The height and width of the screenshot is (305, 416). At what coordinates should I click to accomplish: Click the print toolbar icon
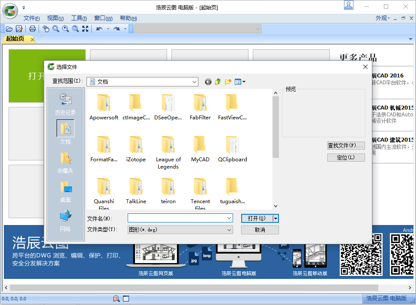tap(33, 29)
